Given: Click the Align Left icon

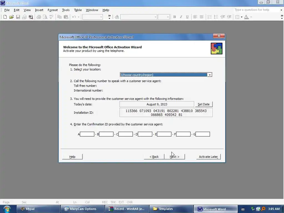Looking at the screenshot, I should [x=195, y=17].
